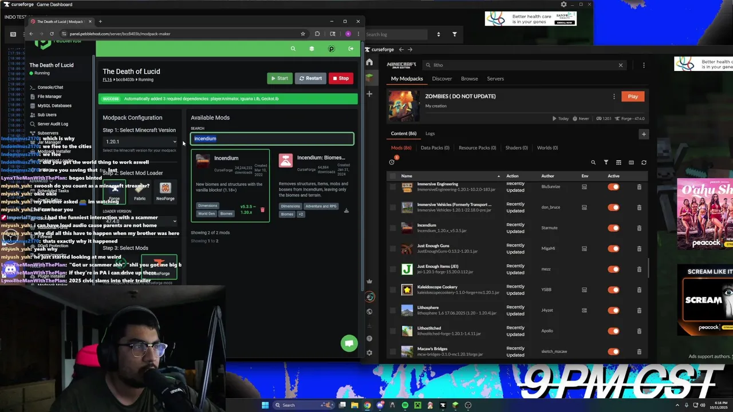Open Pebblehost panel search icon
Screen dimensions: 733x412
point(293,49)
